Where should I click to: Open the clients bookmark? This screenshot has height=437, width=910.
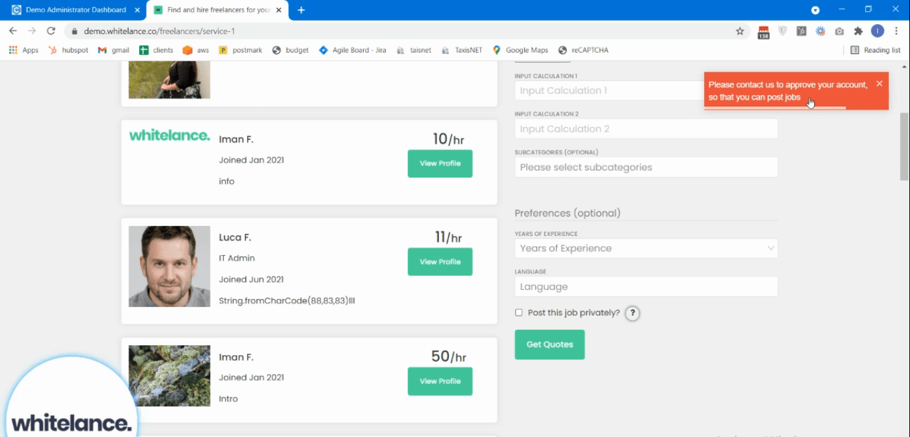point(156,50)
